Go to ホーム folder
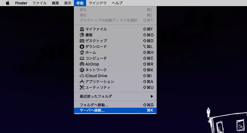247x133 pixels. coord(115,52)
